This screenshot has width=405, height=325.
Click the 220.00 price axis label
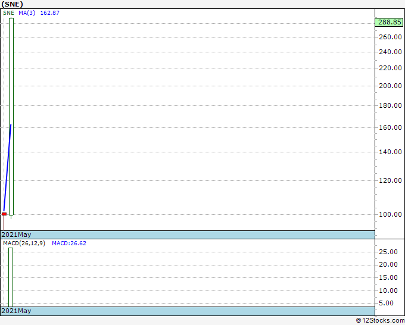390,68
